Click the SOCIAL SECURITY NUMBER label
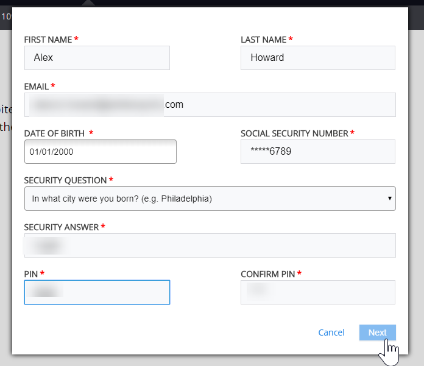424x366 pixels. 294,133
